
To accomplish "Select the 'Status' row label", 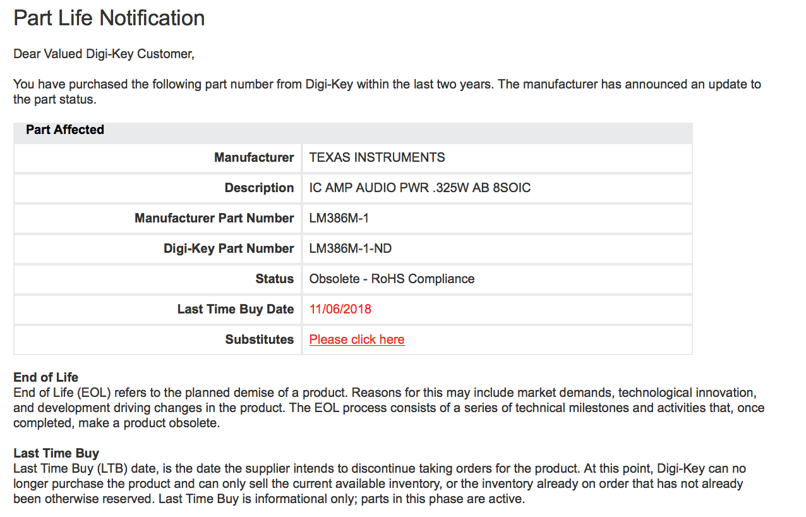I will pos(275,279).
